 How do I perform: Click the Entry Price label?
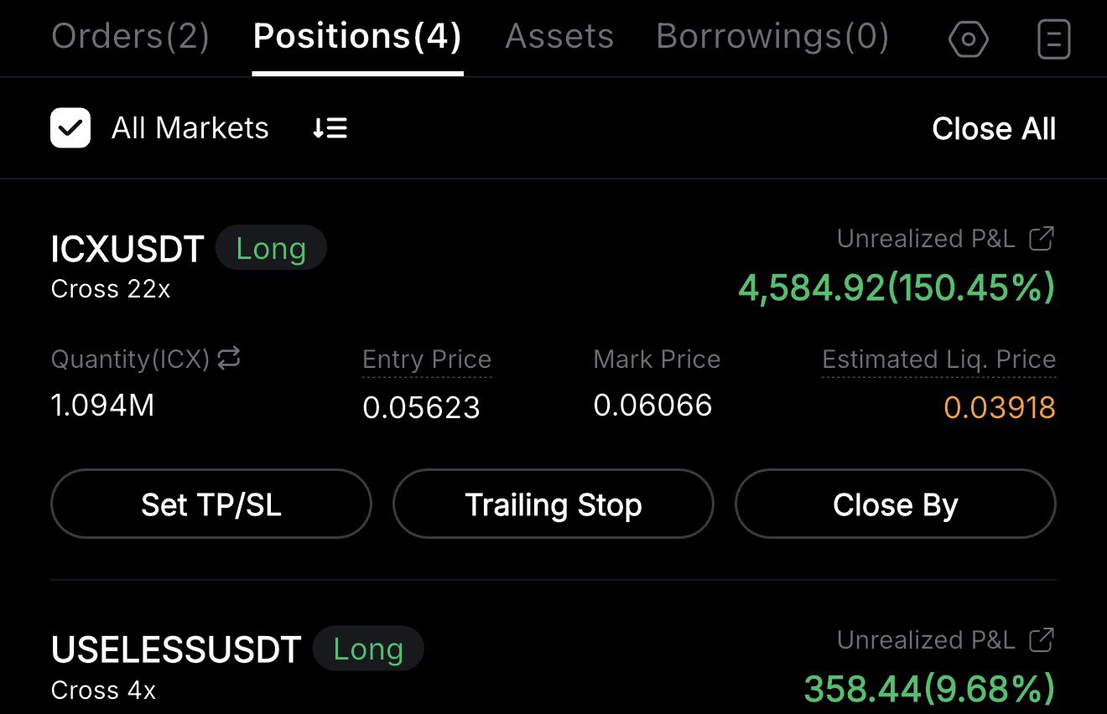click(x=427, y=360)
